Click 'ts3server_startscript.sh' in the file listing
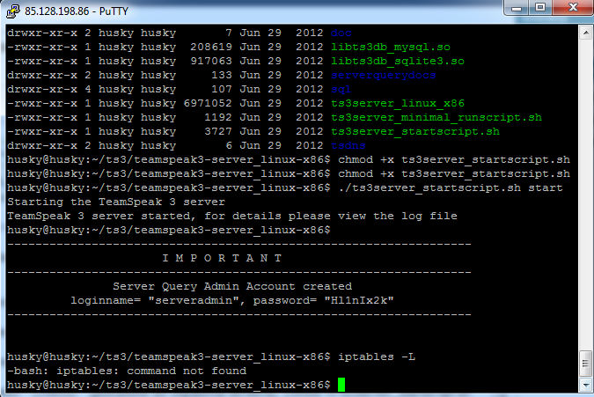Viewport: 594px width, 397px height. click(415, 131)
